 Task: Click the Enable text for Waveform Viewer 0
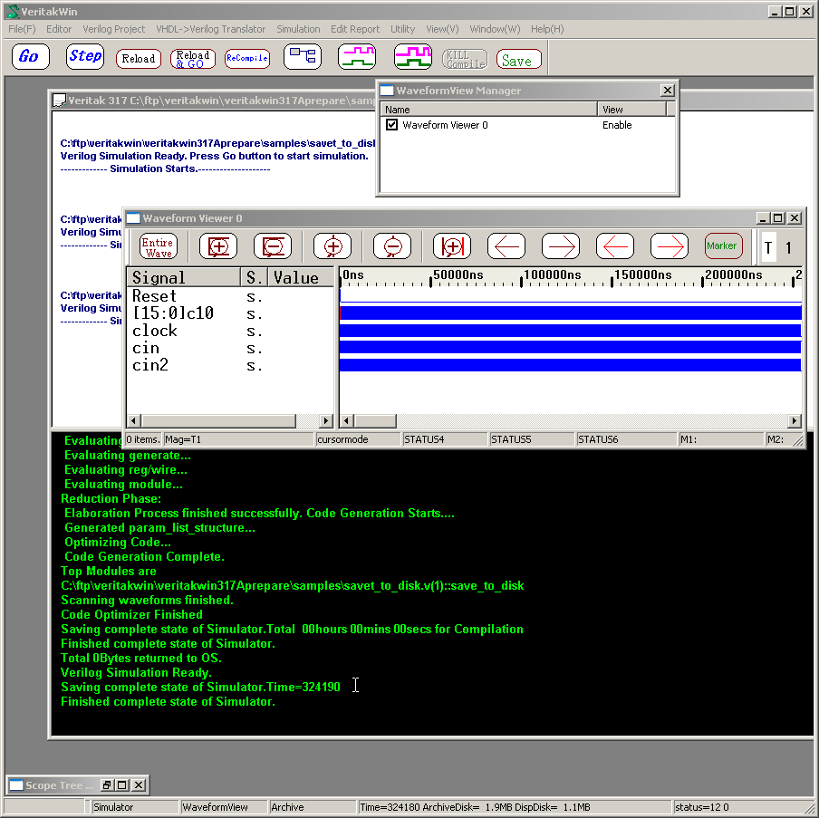pos(617,125)
